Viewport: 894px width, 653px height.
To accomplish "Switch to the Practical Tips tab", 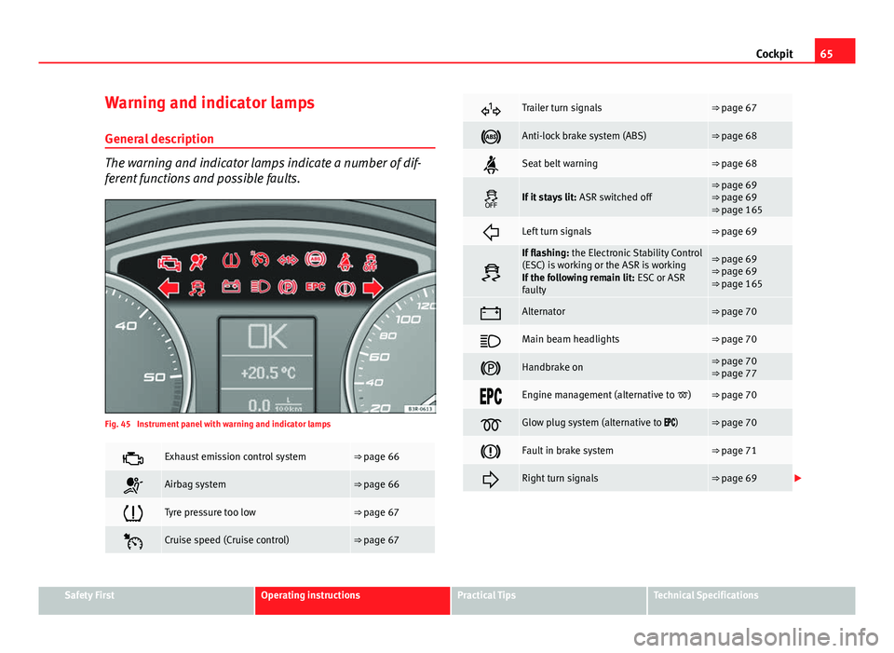I will [549, 601].
